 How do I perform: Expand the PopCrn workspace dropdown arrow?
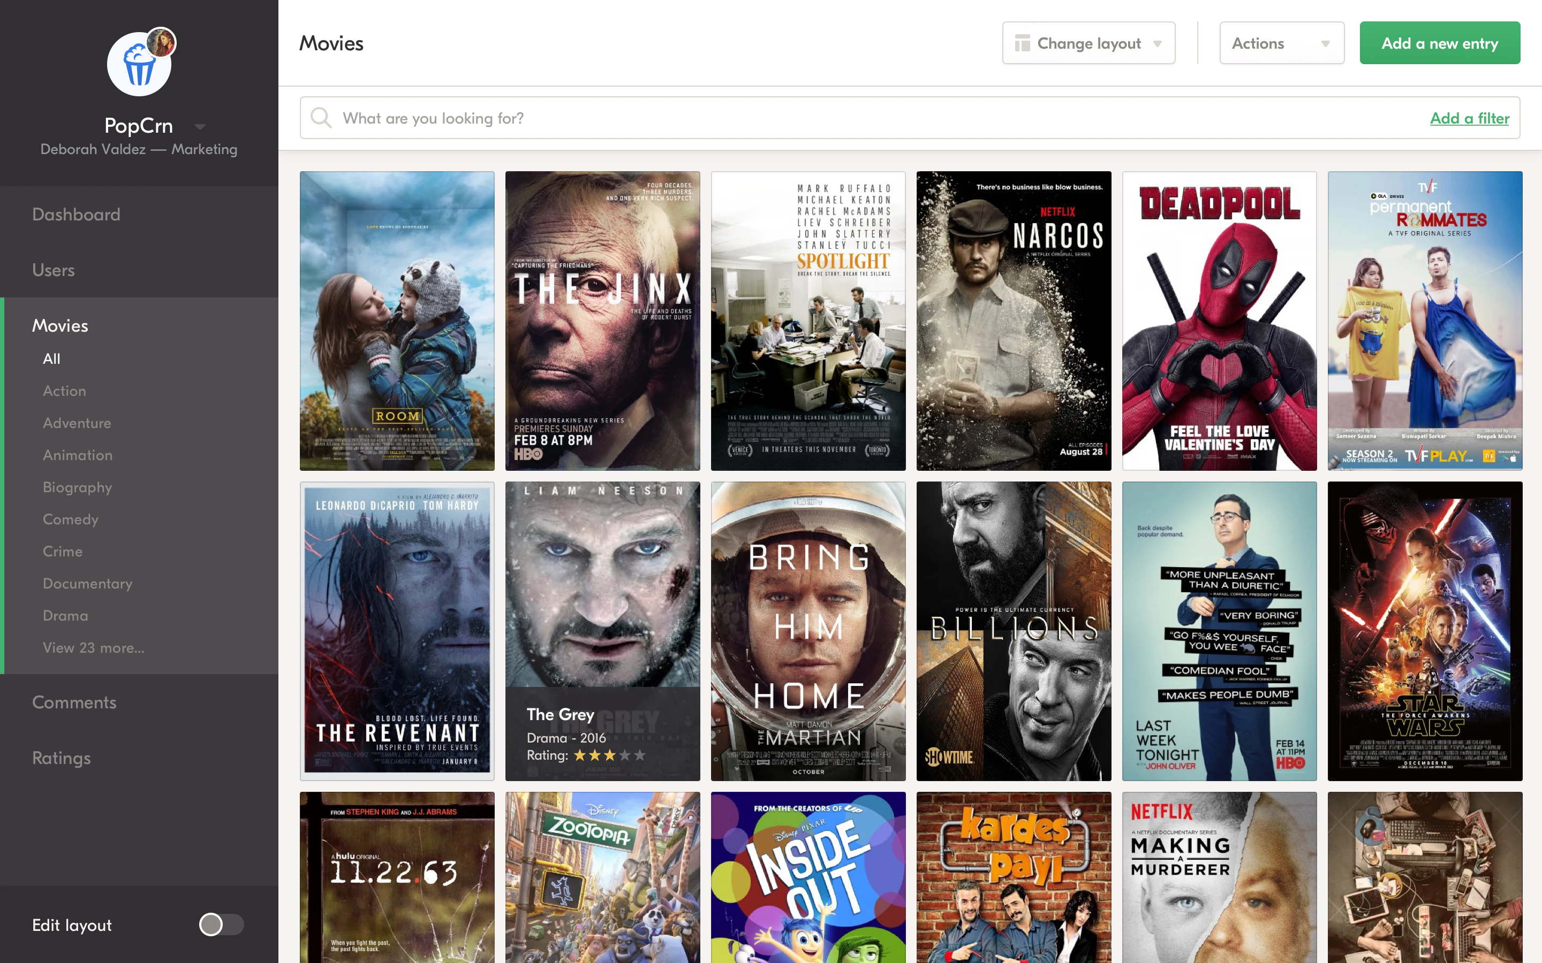click(200, 126)
